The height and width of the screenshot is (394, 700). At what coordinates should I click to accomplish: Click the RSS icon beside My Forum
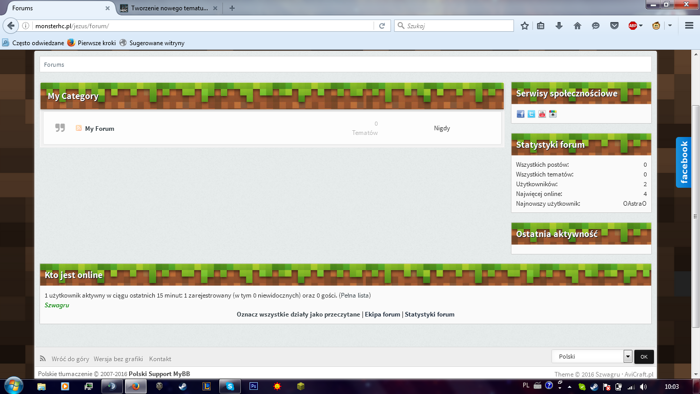tap(79, 128)
